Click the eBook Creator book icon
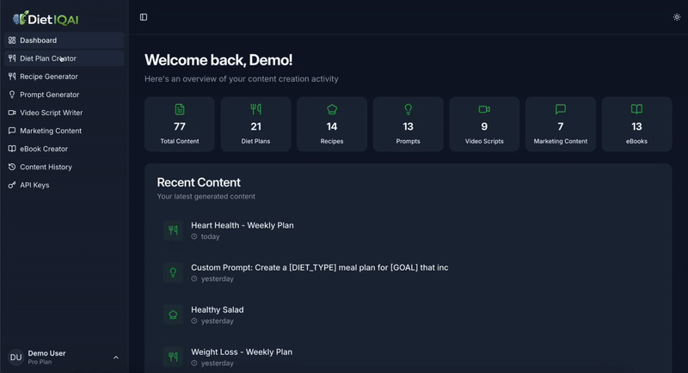The image size is (688, 373). [12, 149]
